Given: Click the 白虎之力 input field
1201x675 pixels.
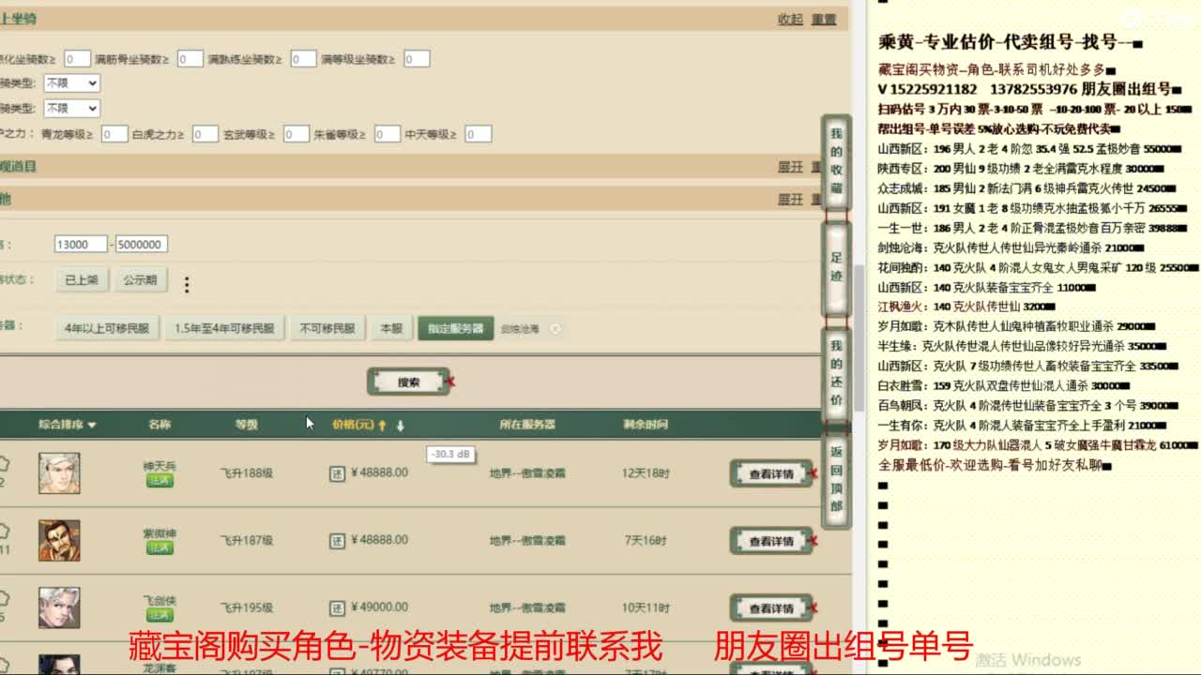Looking at the screenshot, I should (x=205, y=135).
